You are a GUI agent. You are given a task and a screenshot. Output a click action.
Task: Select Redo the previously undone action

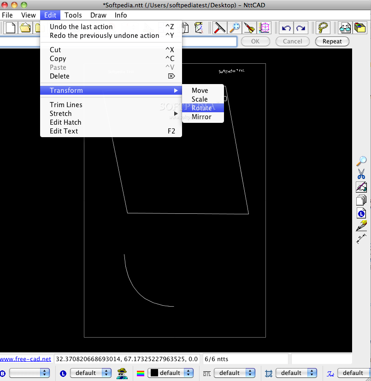pyautogui.click(x=111, y=36)
